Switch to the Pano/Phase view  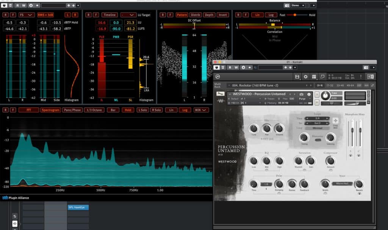click(72, 110)
